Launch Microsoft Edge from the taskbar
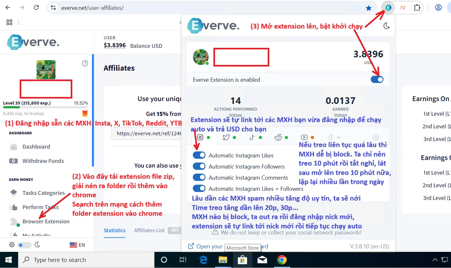 pos(203,260)
